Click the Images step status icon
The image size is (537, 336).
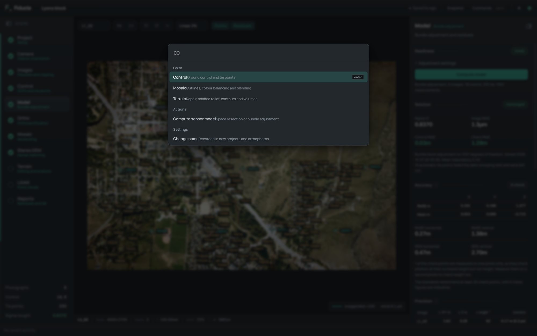point(11,72)
